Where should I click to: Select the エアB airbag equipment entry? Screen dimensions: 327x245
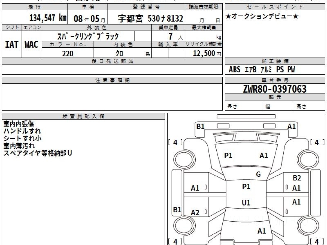[x=251, y=70]
